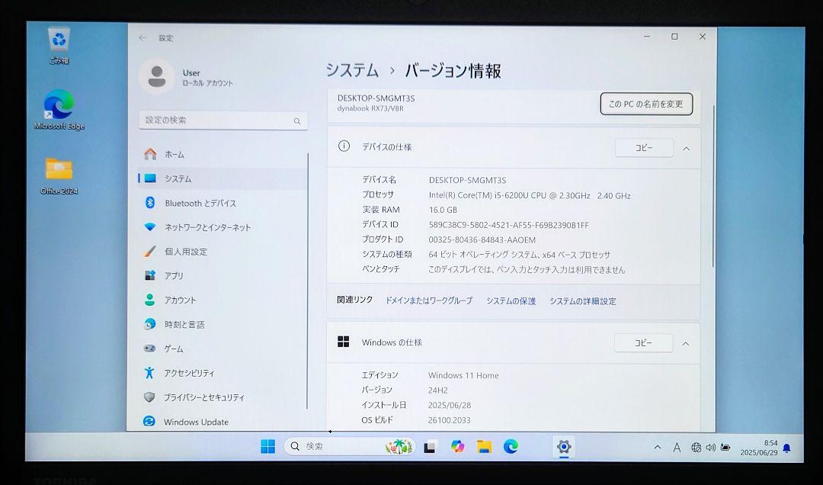
Task: Click the Settings content scrollbar
Action: click(713, 187)
